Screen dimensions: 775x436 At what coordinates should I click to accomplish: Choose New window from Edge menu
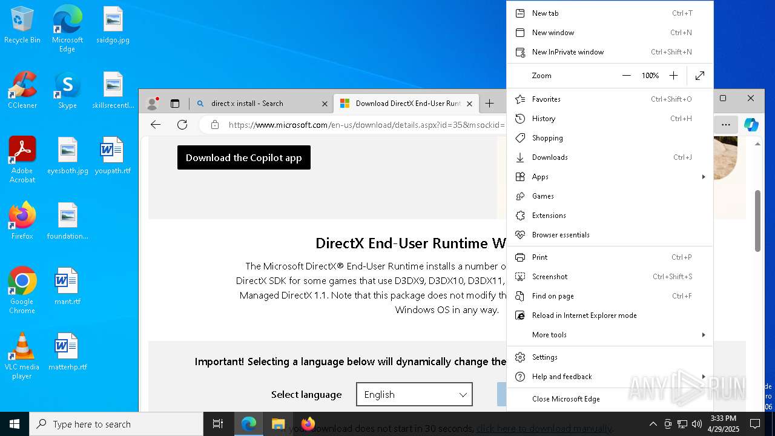610,33
